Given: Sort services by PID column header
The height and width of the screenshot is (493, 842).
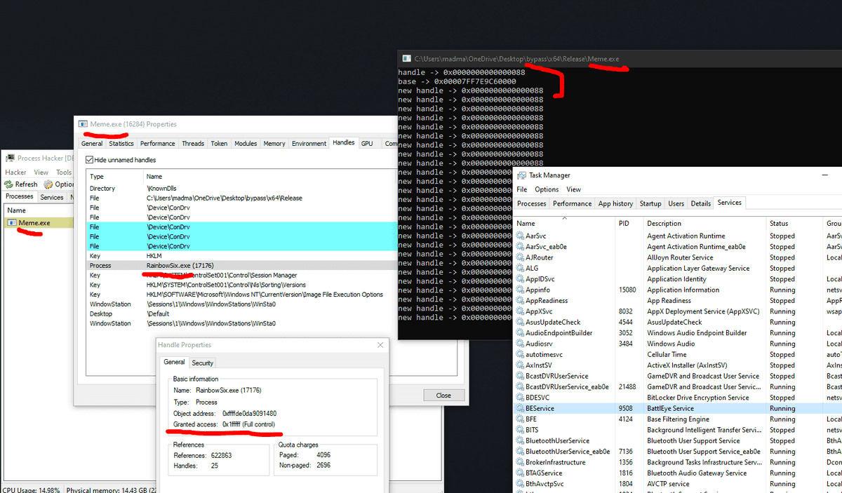Looking at the screenshot, I should 630,222.
